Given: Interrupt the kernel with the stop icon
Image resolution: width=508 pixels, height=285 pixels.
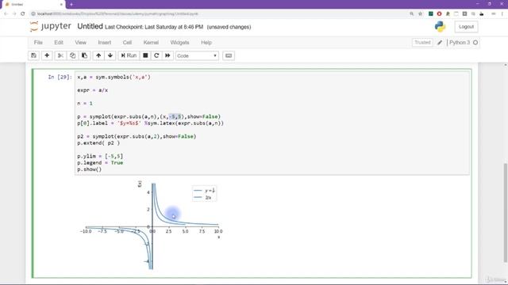Looking at the screenshot, I should pyautogui.click(x=145, y=55).
